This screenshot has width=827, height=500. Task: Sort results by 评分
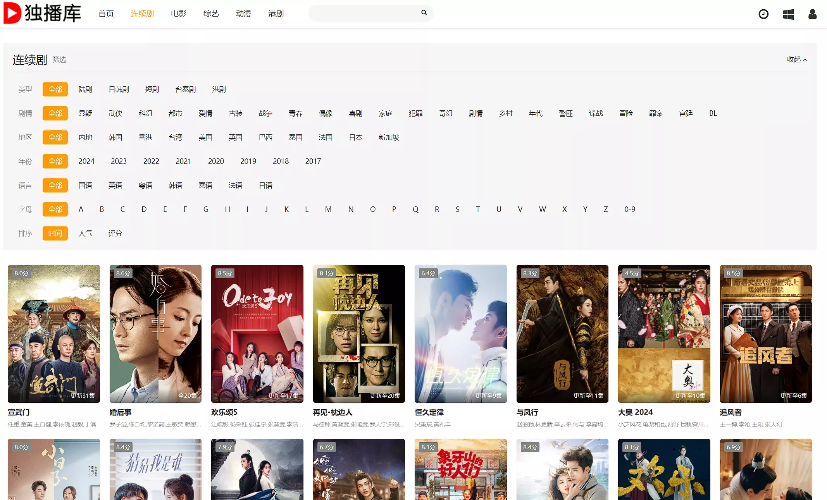pos(115,234)
